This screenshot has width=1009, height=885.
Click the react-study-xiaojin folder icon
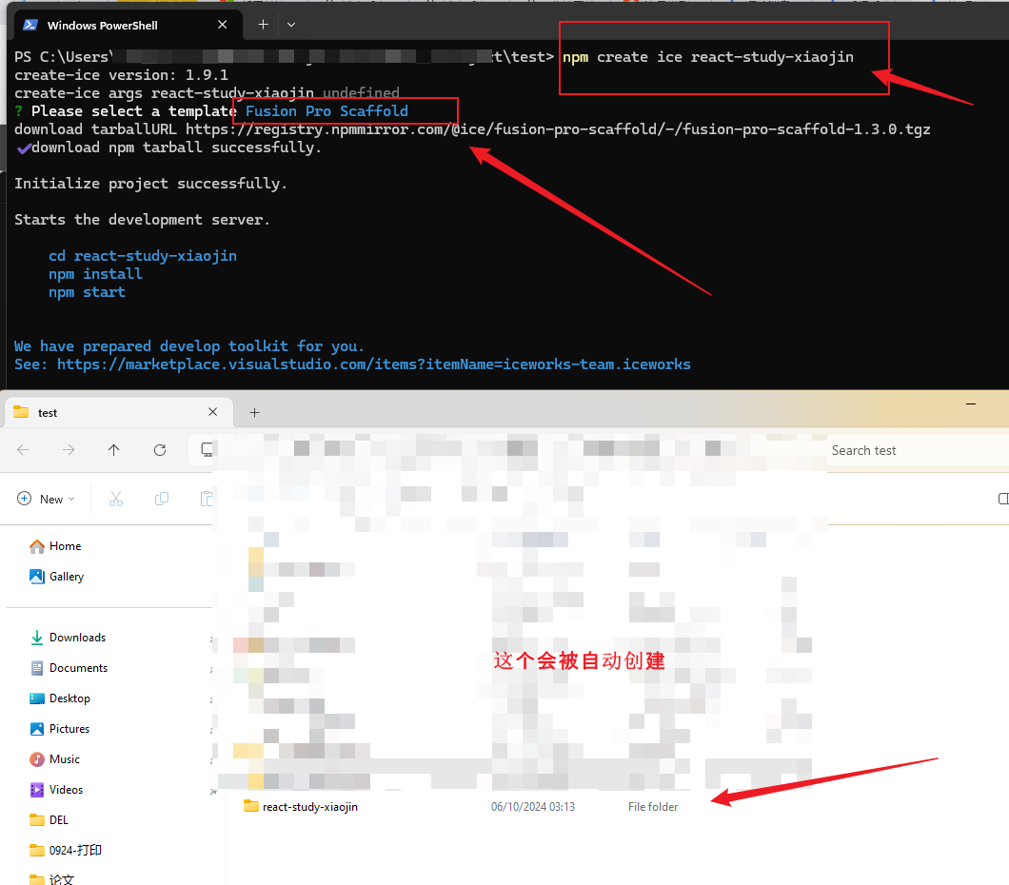[251, 806]
